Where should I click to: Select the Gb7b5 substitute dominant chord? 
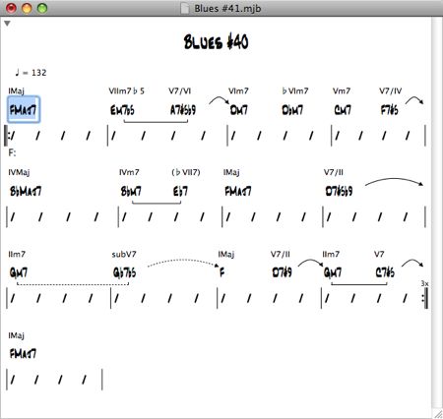click(x=124, y=272)
